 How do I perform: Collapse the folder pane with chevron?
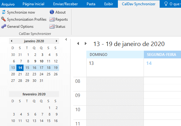tap(66, 40)
